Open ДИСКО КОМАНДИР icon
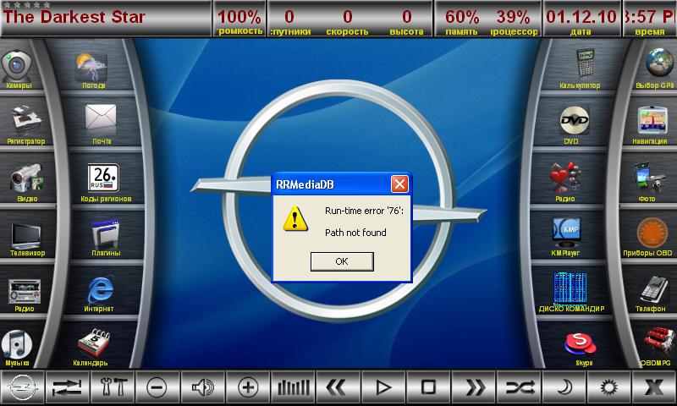The height and width of the screenshot is (406, 677). (570, 288)
